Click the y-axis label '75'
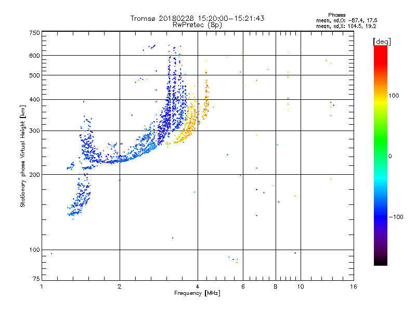This screenshot has width=416, height=312. 36,279
